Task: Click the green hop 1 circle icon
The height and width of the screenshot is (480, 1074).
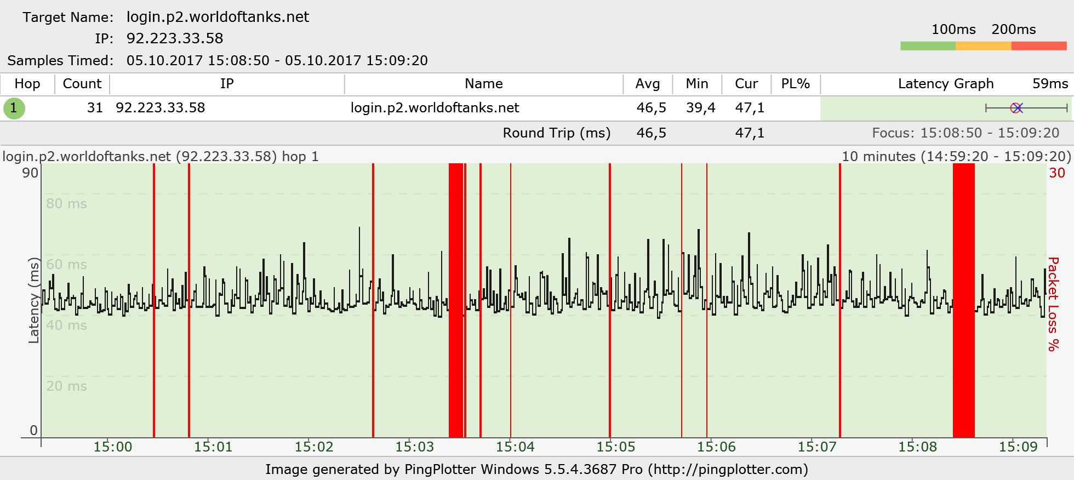Action: [x=14, y=108]
